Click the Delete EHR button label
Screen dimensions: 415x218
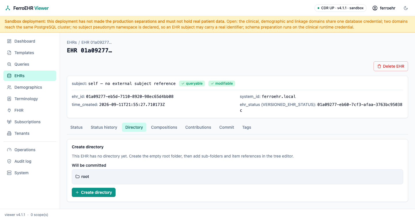click(394, 66)
